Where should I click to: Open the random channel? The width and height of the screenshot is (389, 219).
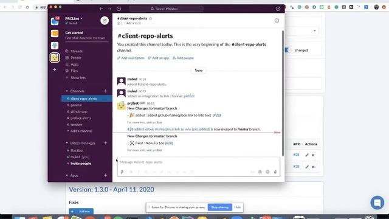tap(76, 124)
